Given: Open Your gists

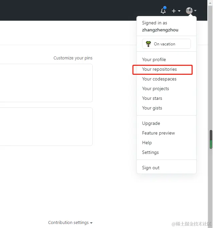Looking at the screenshot, I should click(x=152, y=108).
